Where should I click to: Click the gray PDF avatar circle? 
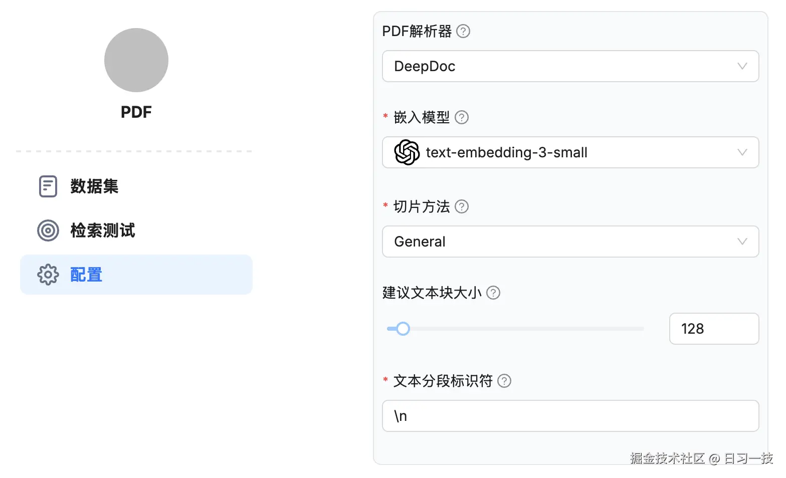point(136,60)
